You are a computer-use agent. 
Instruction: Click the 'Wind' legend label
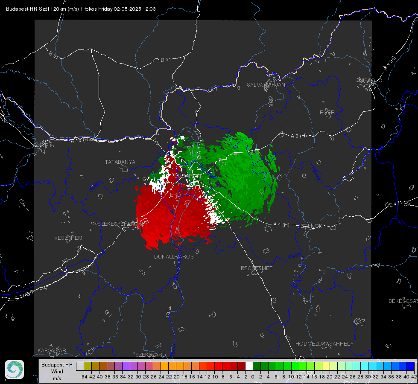coord(57,372)
